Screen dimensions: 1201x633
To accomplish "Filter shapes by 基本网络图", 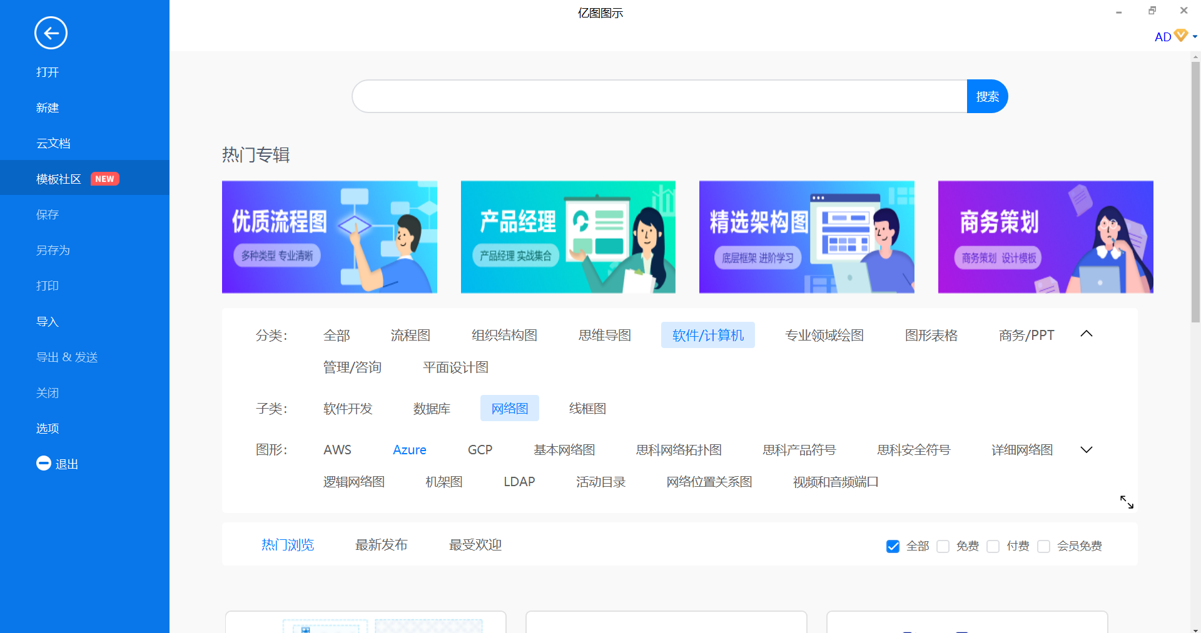I will (564, 450).
